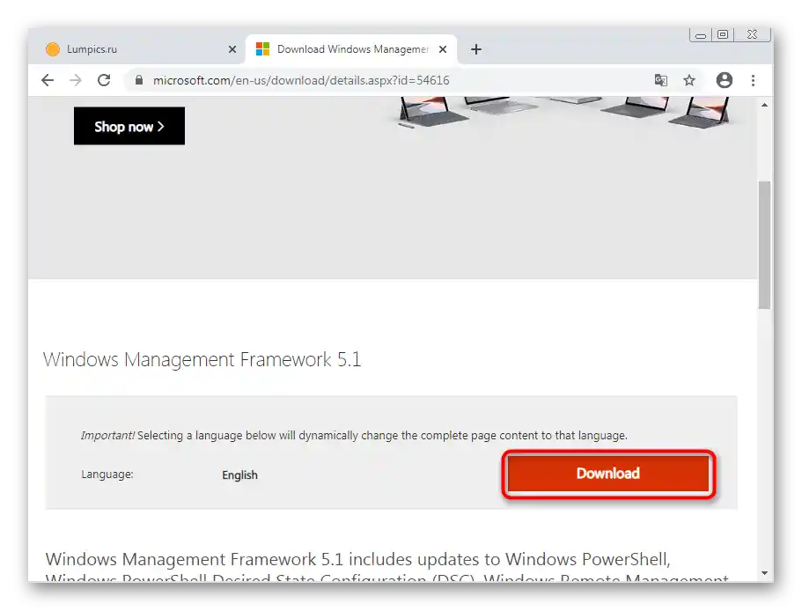The image size is (802, 611).
Task: Maximize the browser window
Action: [x=723, y=34]
